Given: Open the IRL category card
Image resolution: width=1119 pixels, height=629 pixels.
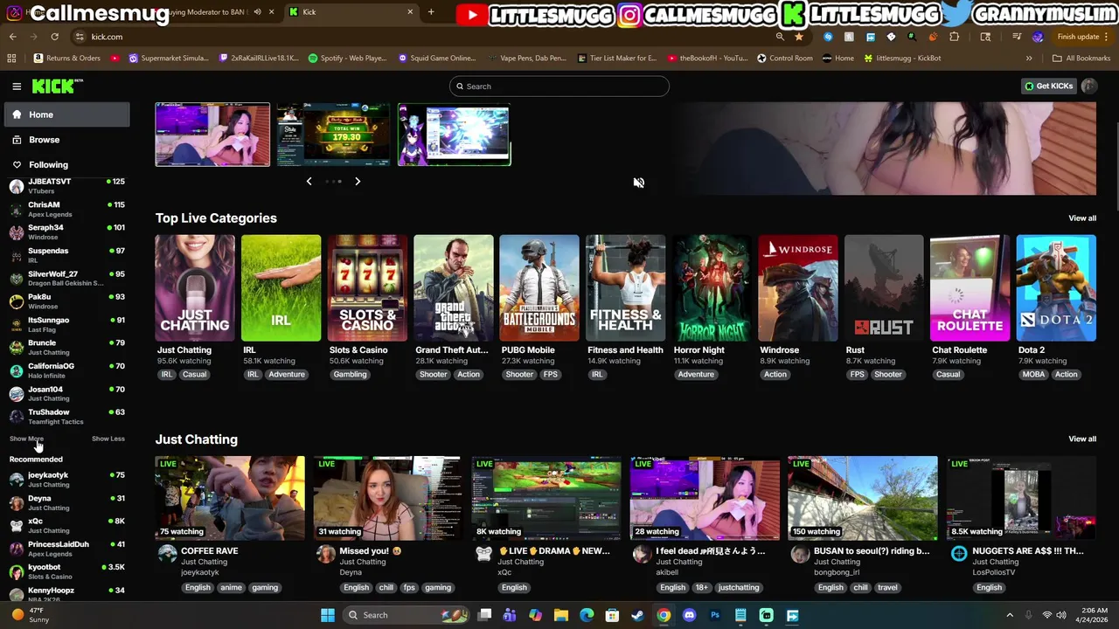Looking at the screenshot, I should pyautogui.click(x=281, y=287).
